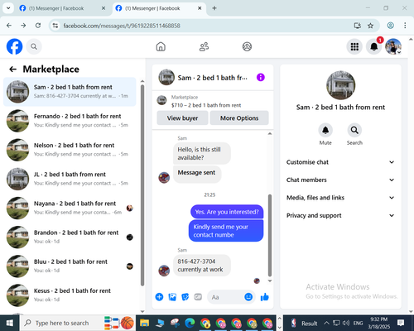Click the back arrow beside Marketplace
414x331 pixels.
coord(12,70)
